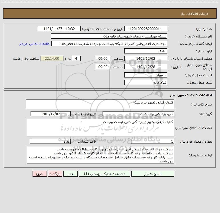Click the اولویت نیاز label
220x213 pixels.
tap(204, 51)
